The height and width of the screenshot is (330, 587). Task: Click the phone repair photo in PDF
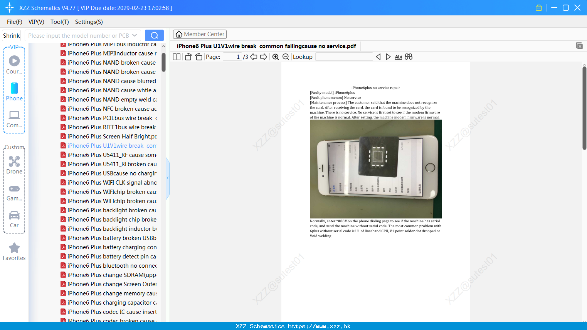pyautogui.click(x=376, y=169)
